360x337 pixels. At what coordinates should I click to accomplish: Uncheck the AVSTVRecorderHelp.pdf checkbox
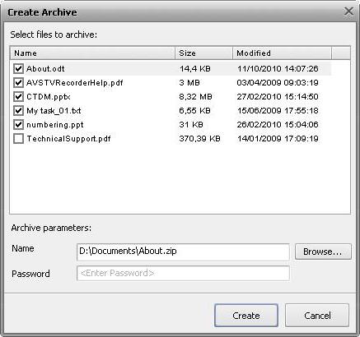pos(18,82)
